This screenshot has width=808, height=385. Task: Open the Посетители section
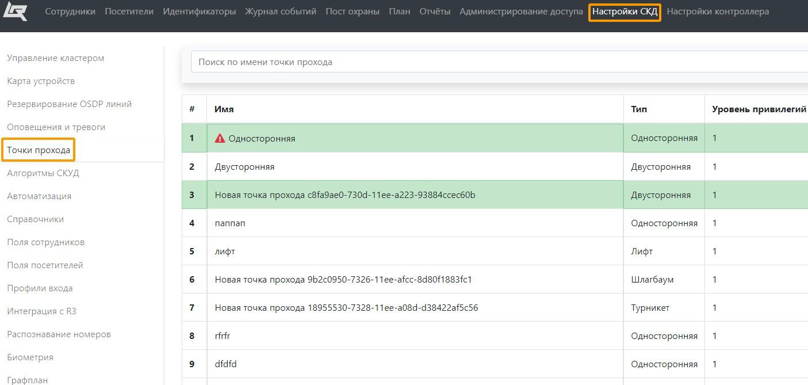pos(129,12)
